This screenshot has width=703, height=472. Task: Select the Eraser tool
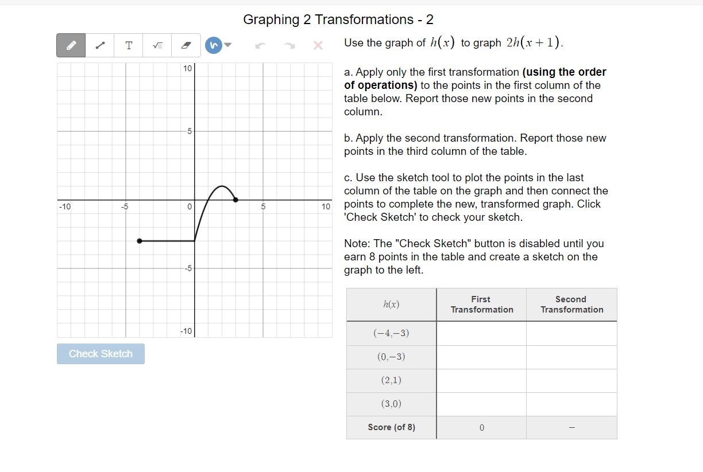[186, 45]
